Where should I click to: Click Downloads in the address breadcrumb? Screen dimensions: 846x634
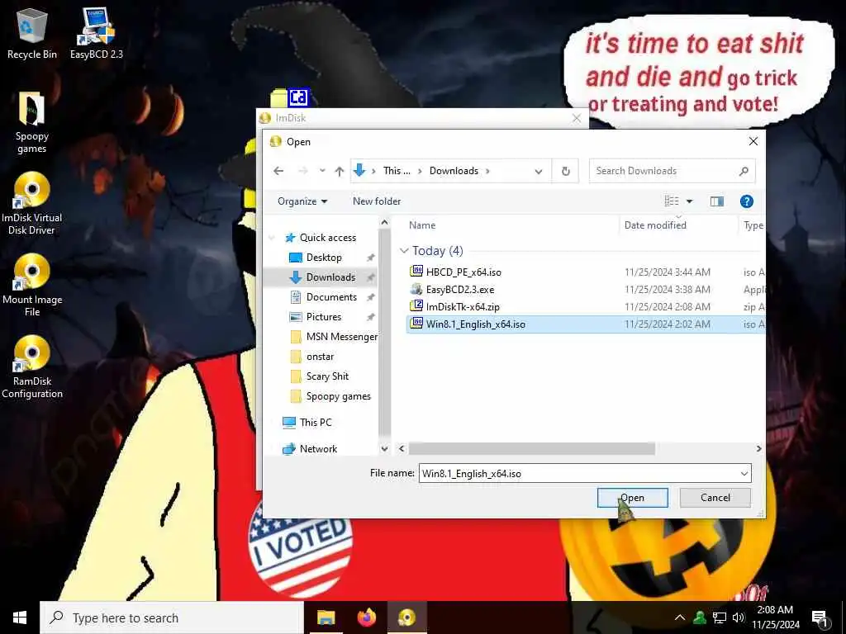click(x=454, y=171)
